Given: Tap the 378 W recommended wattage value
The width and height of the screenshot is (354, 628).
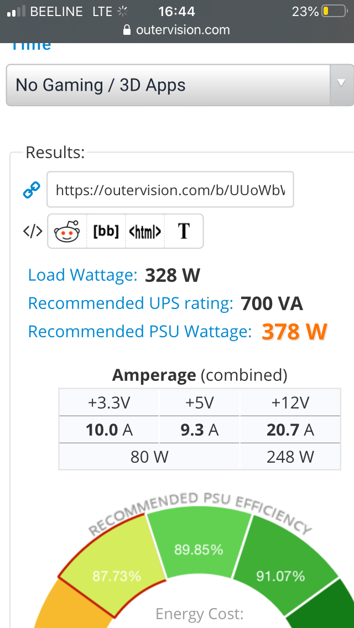Looking at the screenshot, I should 295,332.
